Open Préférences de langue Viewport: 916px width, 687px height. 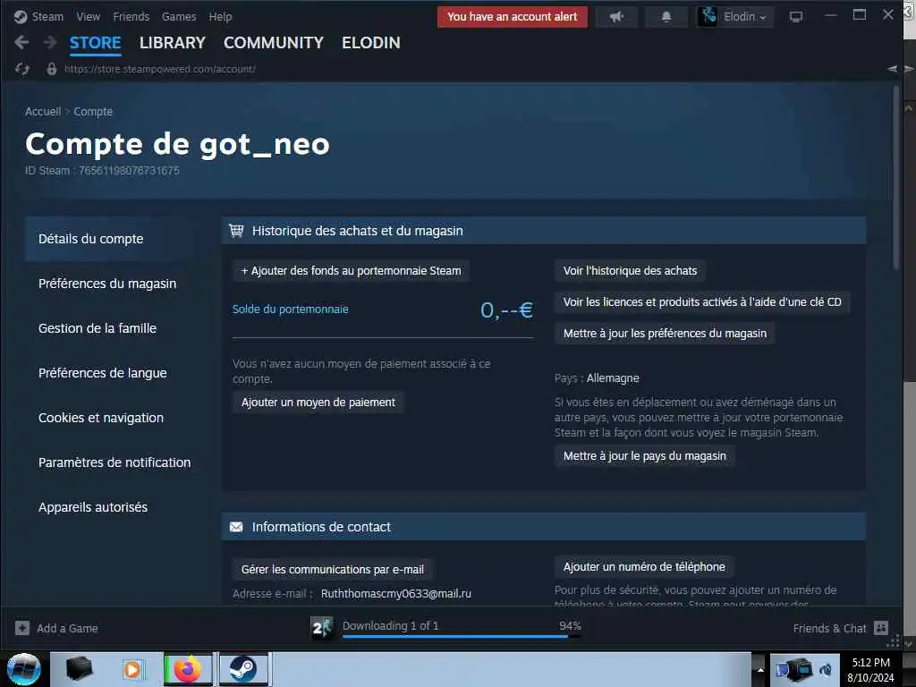pos(103,373)
